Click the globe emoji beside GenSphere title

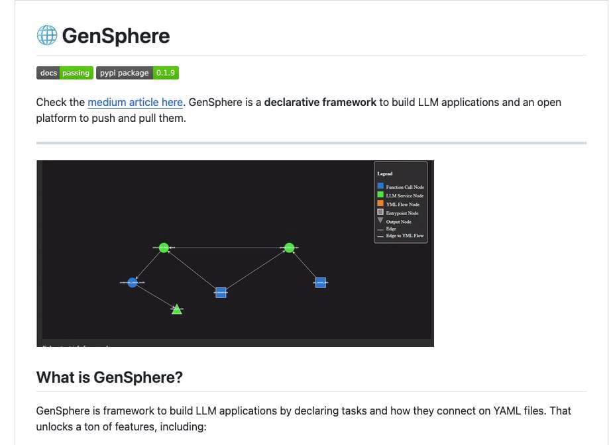click(47, 35)
